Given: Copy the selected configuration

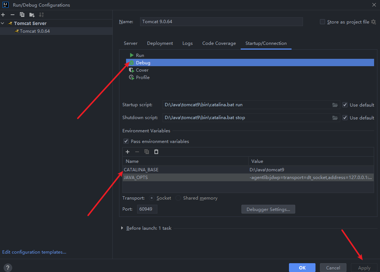Looking at the screenshot, I should click(x=22, y=15).
